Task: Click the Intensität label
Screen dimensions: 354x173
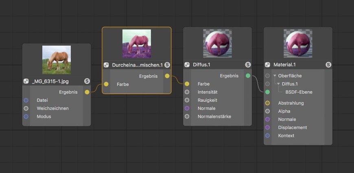Action: point(208,92)
